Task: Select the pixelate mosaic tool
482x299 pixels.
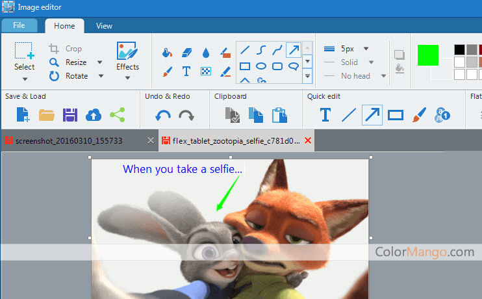Action: tap(206, 71)
